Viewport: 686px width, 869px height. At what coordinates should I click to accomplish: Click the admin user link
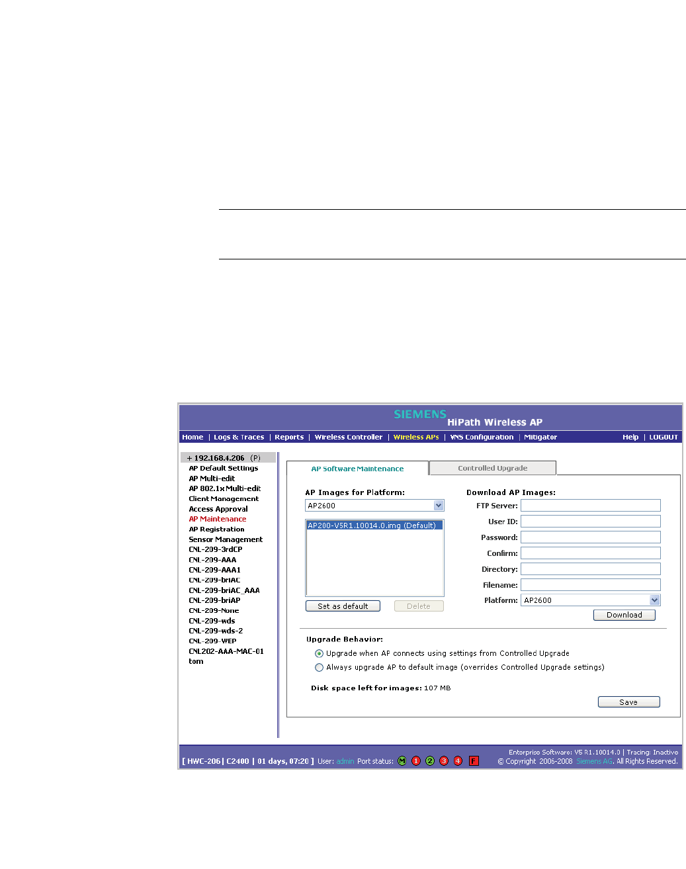click(x=345, y=762)
